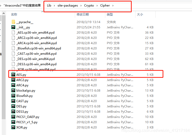Screen dimensions: 192x135
Task: Select the file name PKCS1_v1_5.py
Action: tap(27, 122)
